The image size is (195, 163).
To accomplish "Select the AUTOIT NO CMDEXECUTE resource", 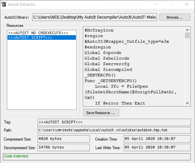I will click(38, 33).
